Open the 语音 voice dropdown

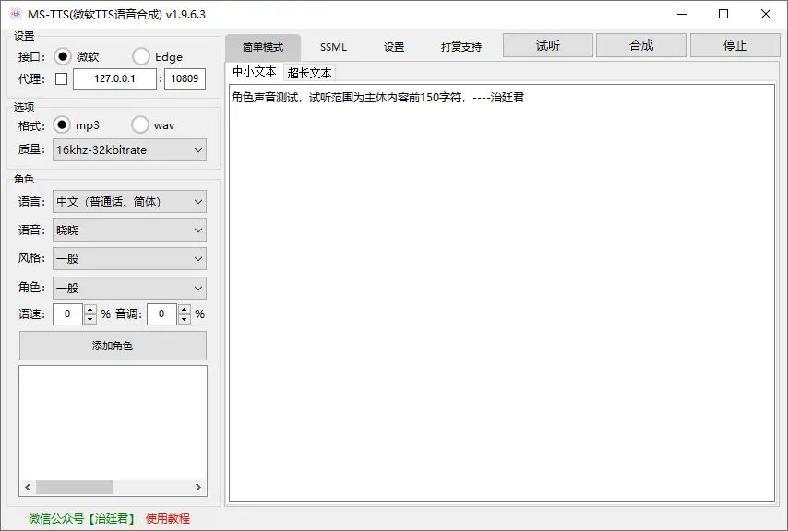click(129, 230)
